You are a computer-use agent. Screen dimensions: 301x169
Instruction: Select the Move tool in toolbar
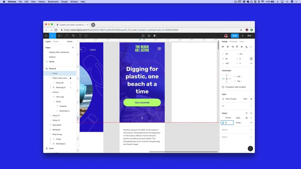click(x=52, y=36)
